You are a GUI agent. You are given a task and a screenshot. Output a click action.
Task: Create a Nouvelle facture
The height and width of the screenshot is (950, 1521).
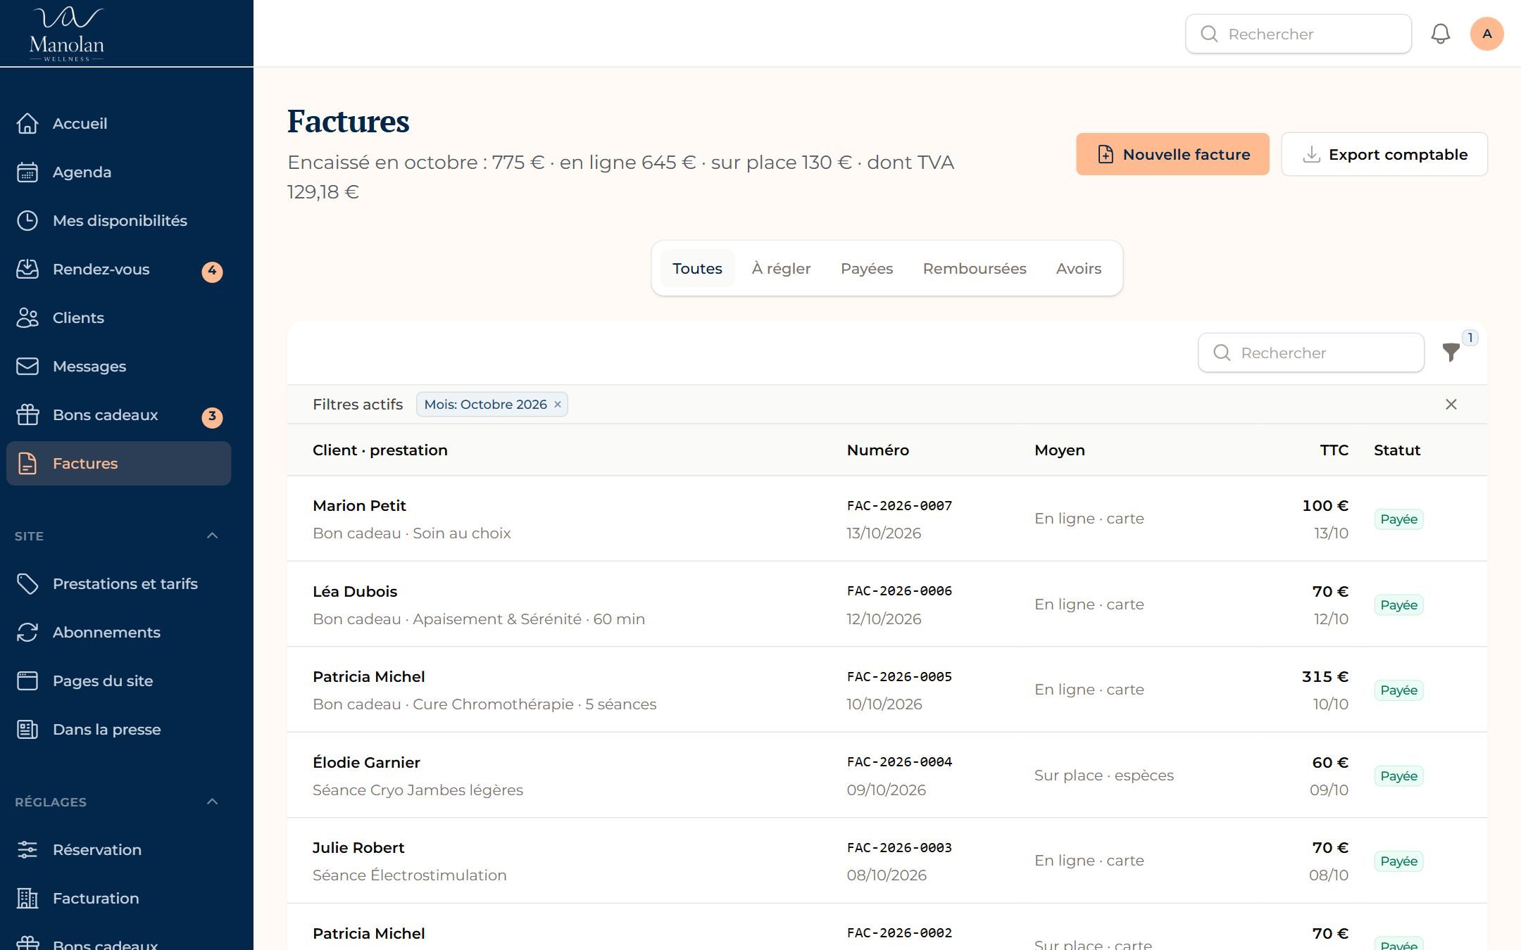pyautogui.click(x=1172, y=154)
